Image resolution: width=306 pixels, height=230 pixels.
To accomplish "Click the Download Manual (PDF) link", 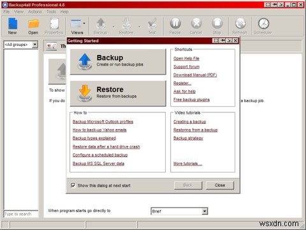I will tap(195, 75).
